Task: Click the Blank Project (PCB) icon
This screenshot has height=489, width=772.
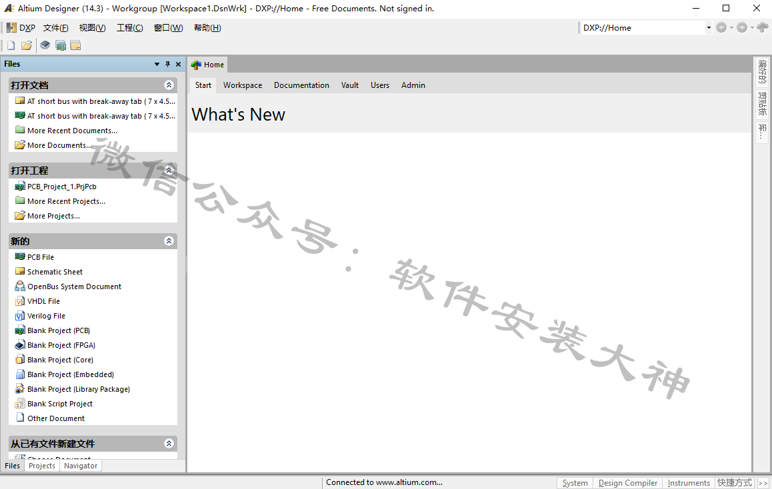Action: [20, 330]
